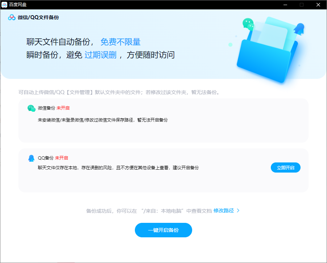Expand the chevron after 修改路径
Image resolution: width=327 pixels, height=263 pixels.
click(238, 210)
